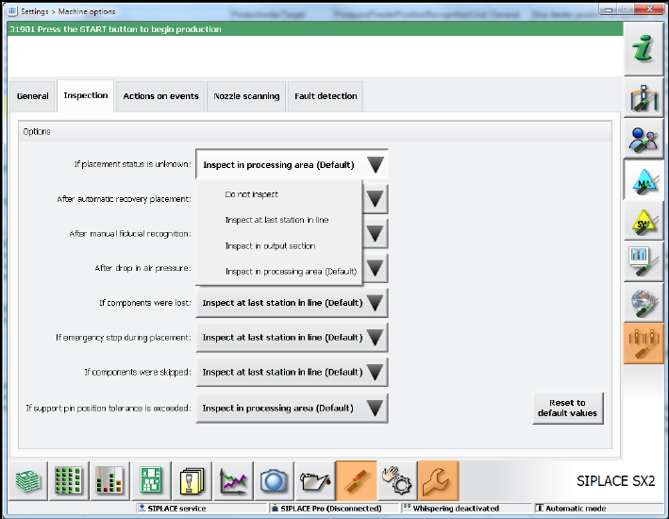
Task: Open the green information icon
Action: [644, 49]
